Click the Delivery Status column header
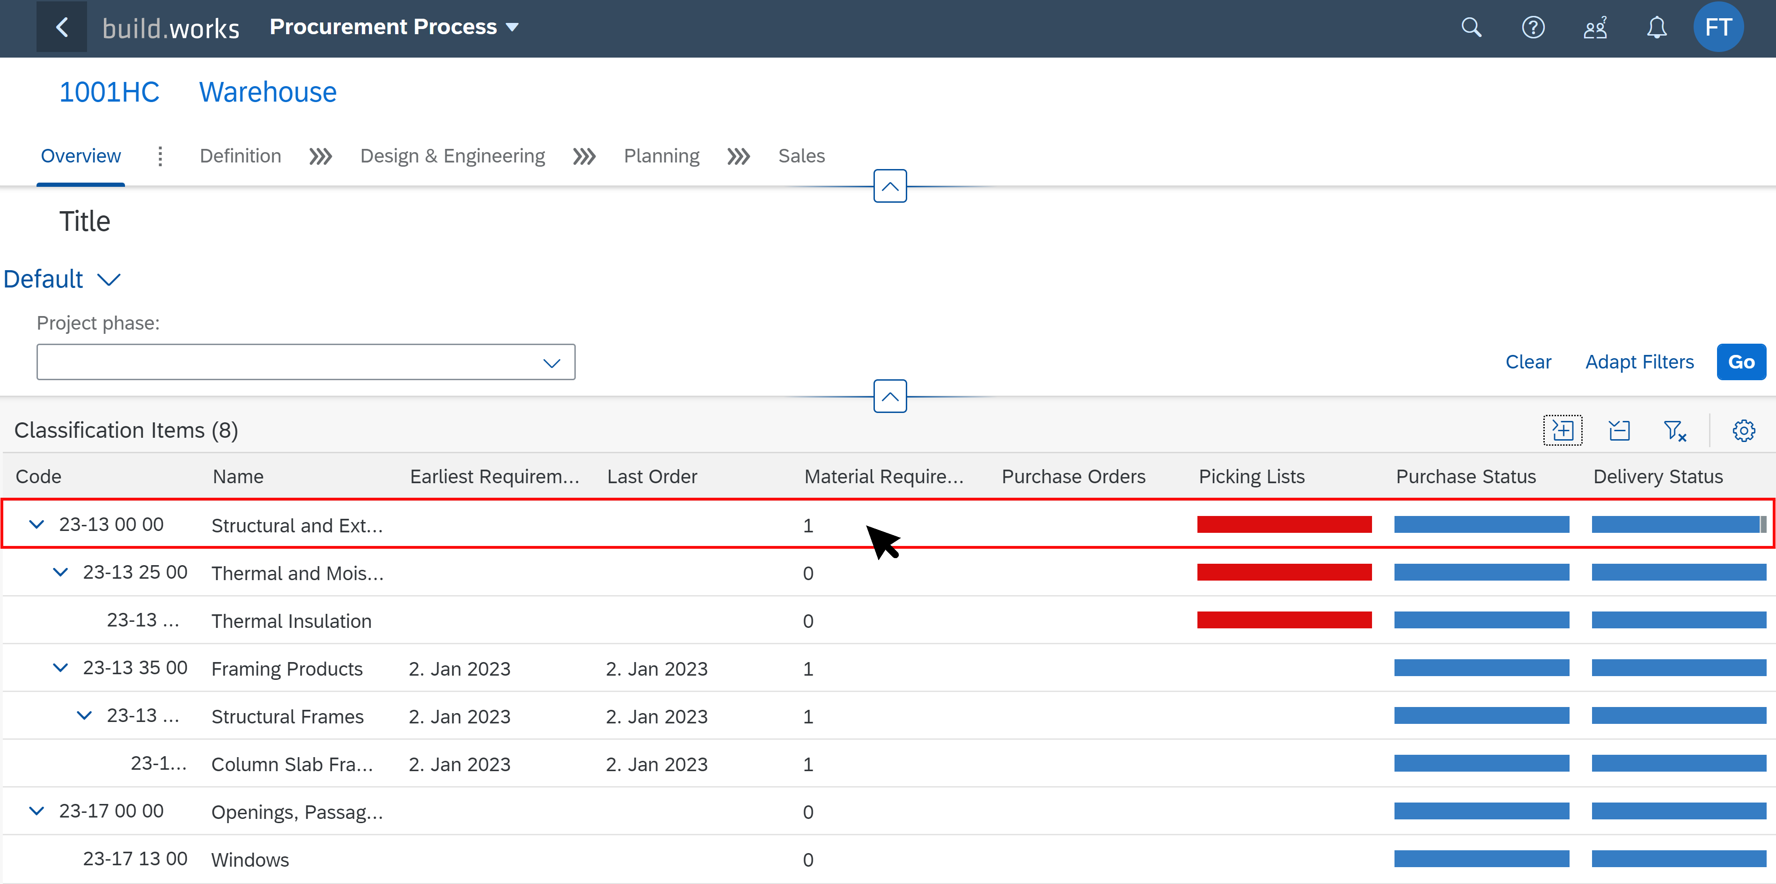Screen dimensions: 1776x884 point(1658,477)
